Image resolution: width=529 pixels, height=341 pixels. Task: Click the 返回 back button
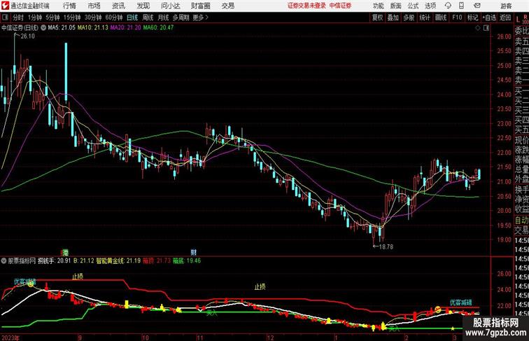505,18
